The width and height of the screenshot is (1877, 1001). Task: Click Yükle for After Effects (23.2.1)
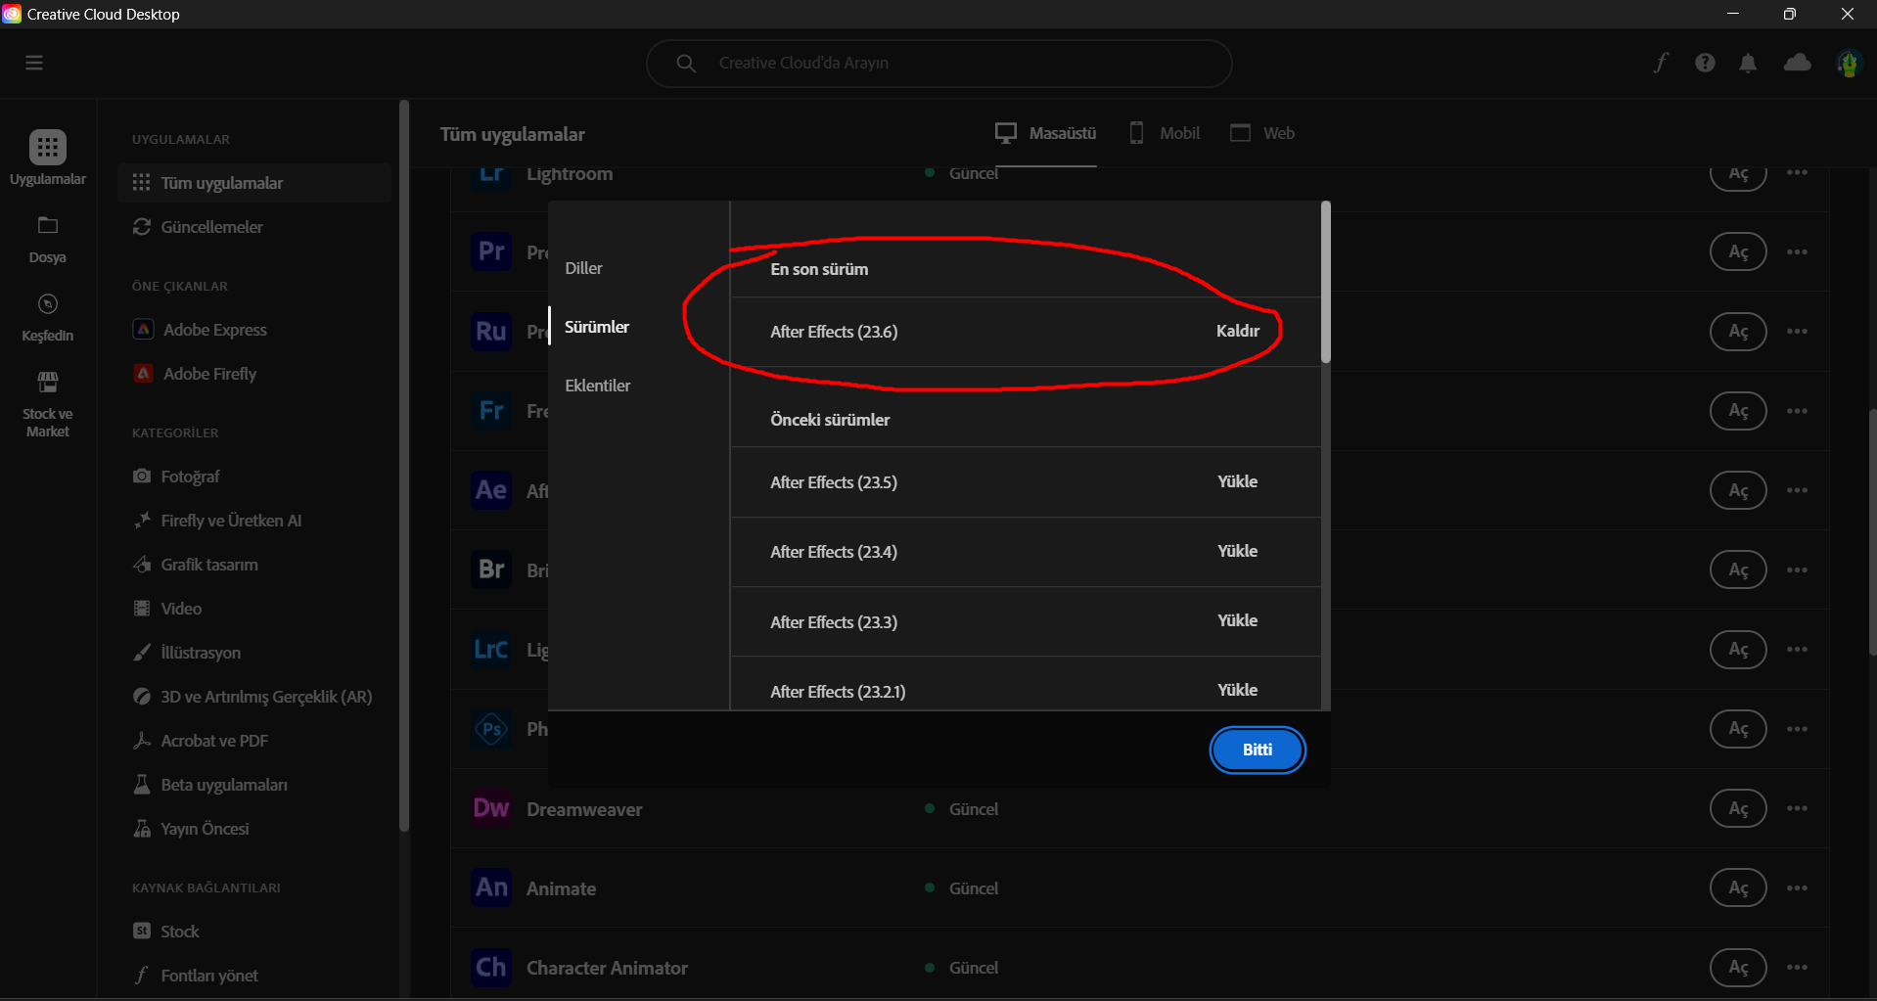pyautogui.click(x=1238, y=690)
